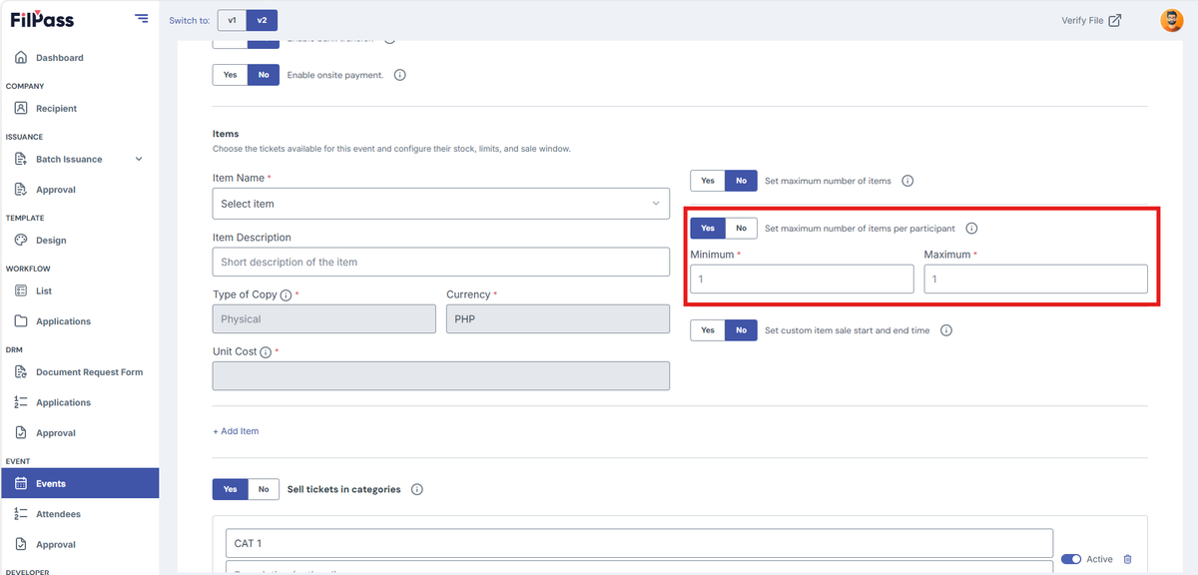
Task: Click the sidebar collapse hamburger icon
Action: 141,19
